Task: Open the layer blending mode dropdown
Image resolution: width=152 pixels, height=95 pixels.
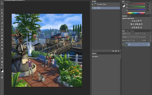Action: click(x=130, y=37)
